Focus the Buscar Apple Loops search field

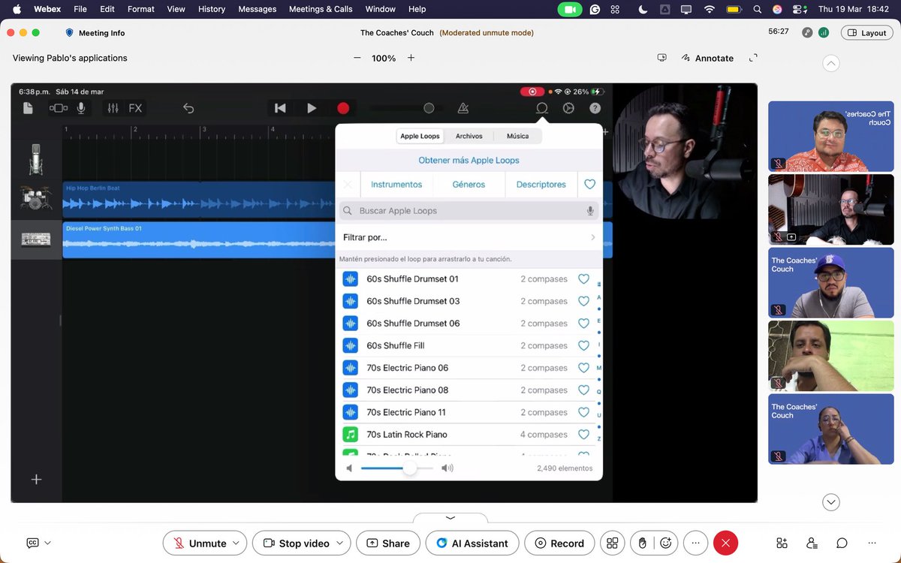click(x=469, y=211)
